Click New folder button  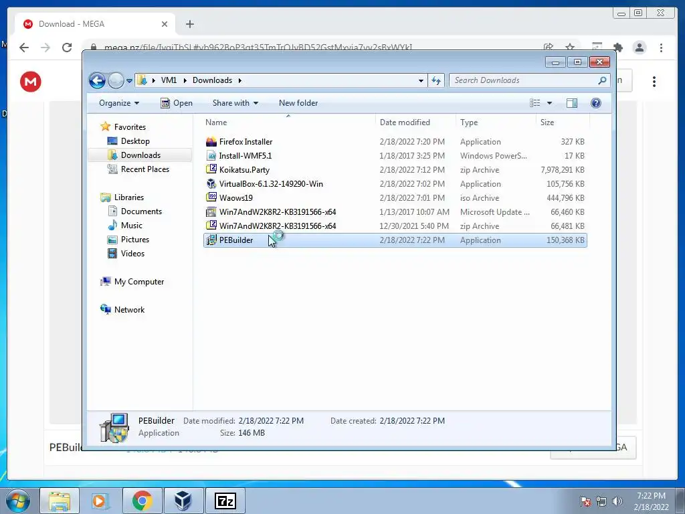(x=298, y=103)
